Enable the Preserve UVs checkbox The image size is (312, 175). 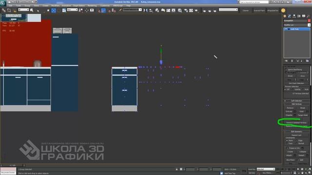(x=287, y=148)
